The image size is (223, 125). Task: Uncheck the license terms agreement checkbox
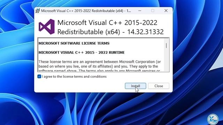click(x=39, y=76)
